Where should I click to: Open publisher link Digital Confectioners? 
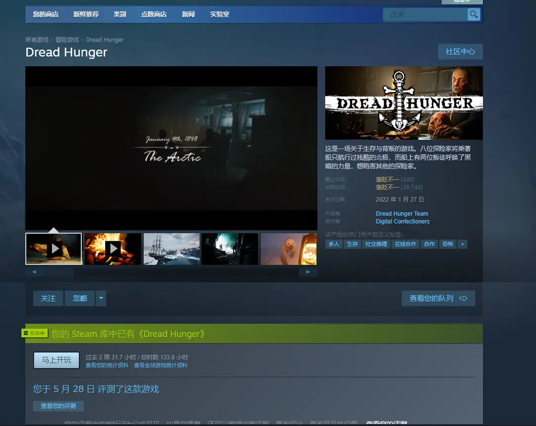click(x=402, y=221)
